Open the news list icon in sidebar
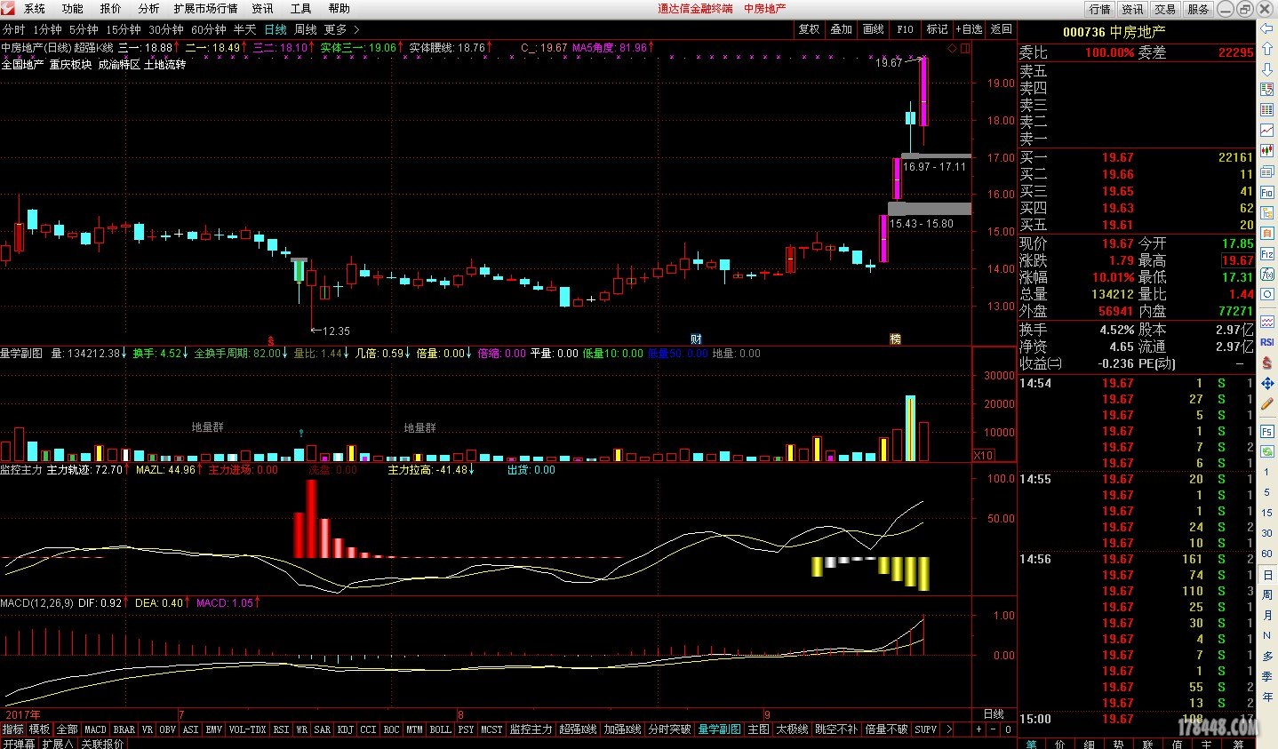The image size is (1278, 749). click(1267, 171)
